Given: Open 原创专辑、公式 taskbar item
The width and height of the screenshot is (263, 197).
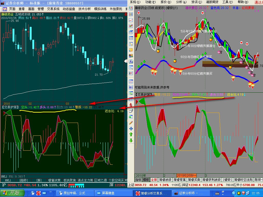Looking at the screenshot, I should [75, 193].
